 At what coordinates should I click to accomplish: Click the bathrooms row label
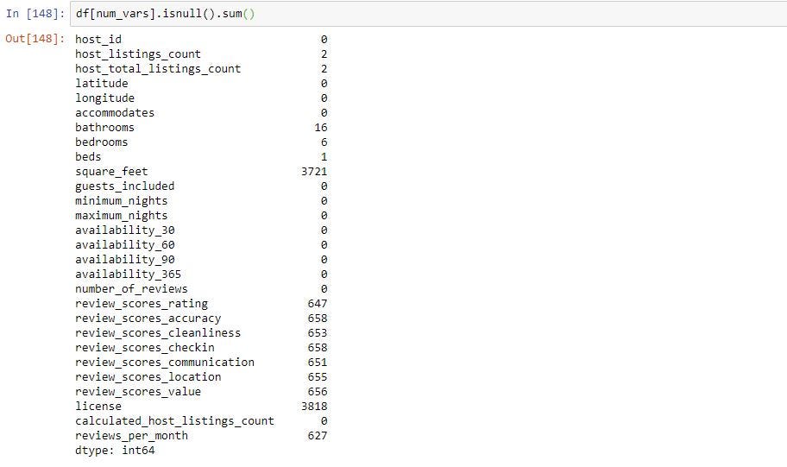click(x=105, y=128)
